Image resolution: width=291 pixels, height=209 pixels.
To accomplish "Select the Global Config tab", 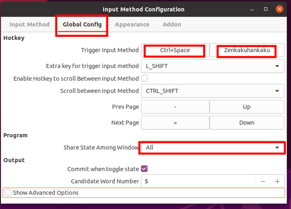I will 82,24.
